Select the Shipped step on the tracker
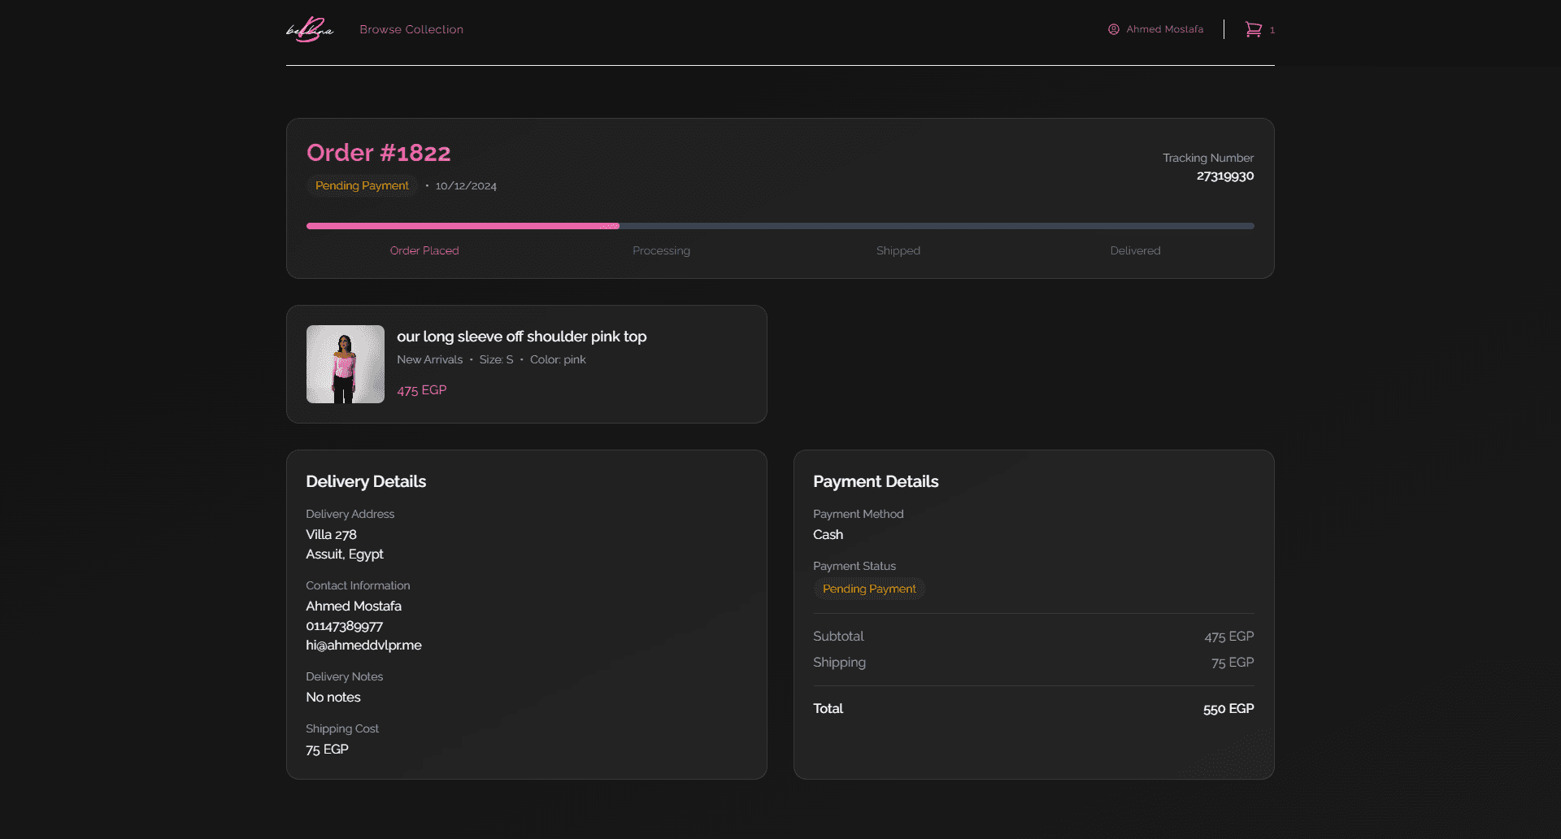Screen dimensions: 1561x839 point(898,250)
